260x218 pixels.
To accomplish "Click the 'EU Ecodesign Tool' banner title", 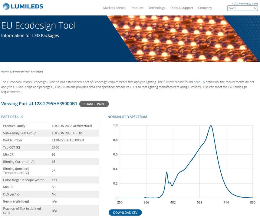I will [x=38, y=25].
